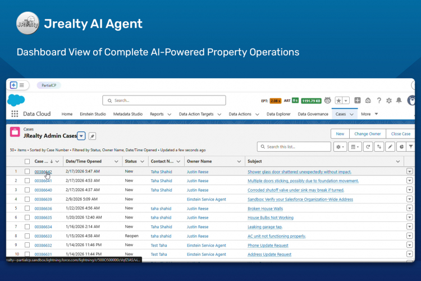Click the Change Owner button
The height and width of the screenshot is (281, 421).
[367, 134]
